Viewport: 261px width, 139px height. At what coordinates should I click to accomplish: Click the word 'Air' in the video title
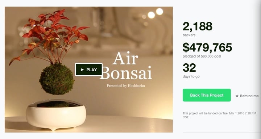[125, 58]
